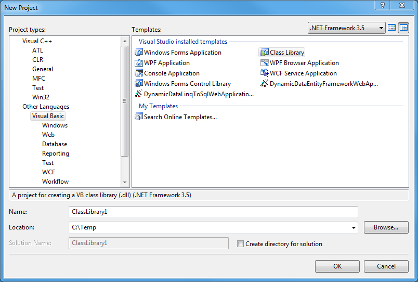Select the CLR project type
Screen dimensions: 418x282
[37, 60]
